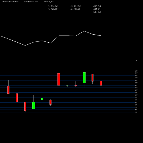
Task: Click the 'OL: 6.5' reading
Action: point(97,12)
